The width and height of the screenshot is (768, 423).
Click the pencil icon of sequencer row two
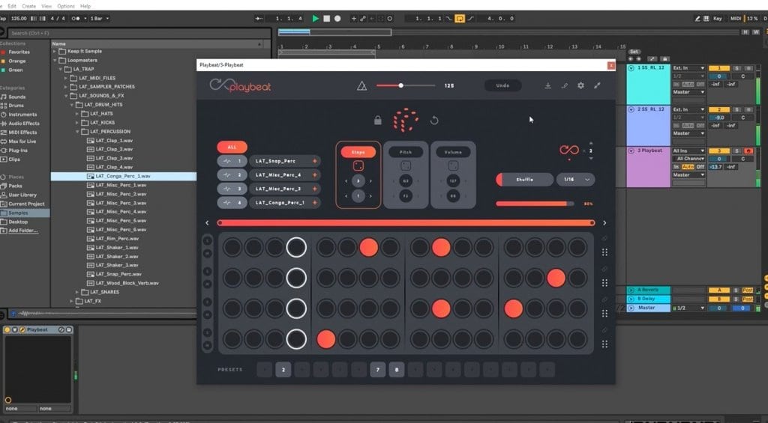[x=605, y=269]
